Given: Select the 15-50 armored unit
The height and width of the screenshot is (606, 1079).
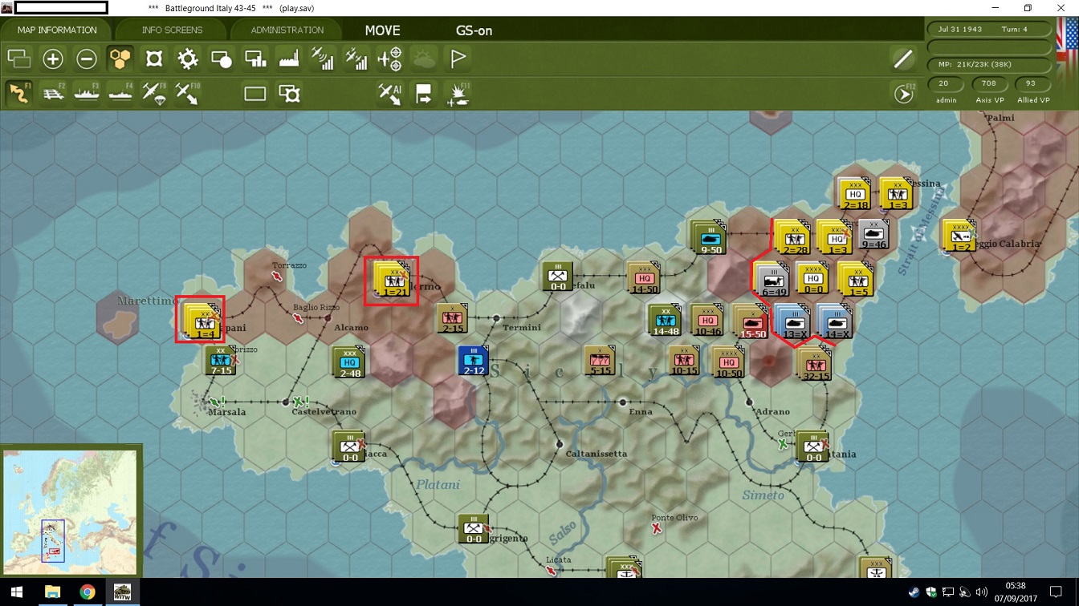Looking at the screenshot, I should 751,322.
